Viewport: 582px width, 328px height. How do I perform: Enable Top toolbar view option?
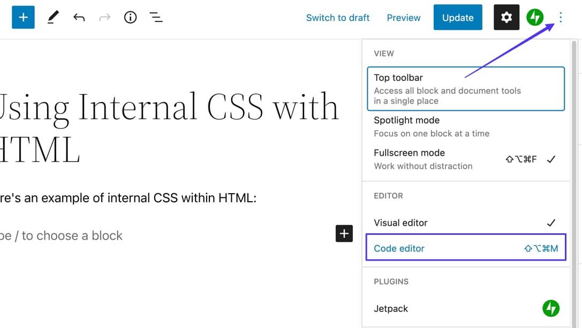[x=465, y=89]
